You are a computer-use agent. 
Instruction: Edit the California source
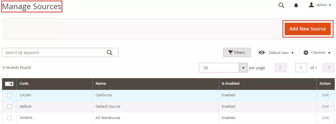(x=325, y=95)
